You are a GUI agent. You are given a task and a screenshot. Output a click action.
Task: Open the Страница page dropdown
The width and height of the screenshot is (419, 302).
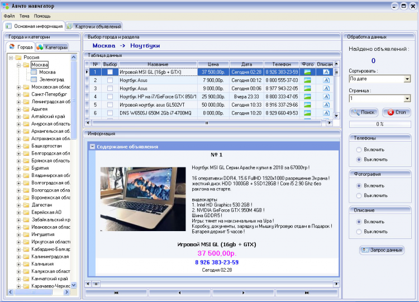(x=407, y=98)
